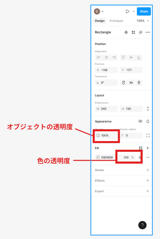Click the fill opacity value 100
The image size is (160, 239).
pyautogui.click(x=126, y=157)
